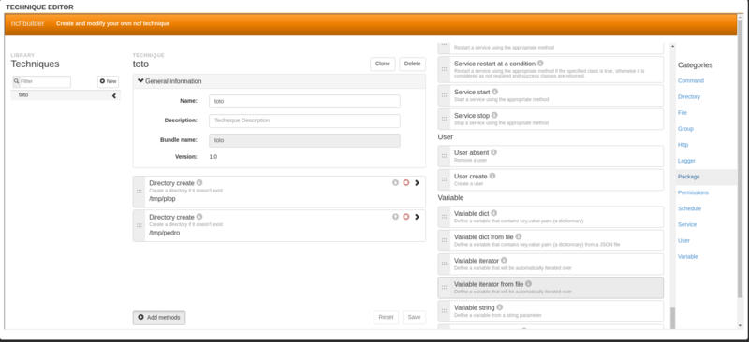Click info icon beside Service start

pos(495,91)
